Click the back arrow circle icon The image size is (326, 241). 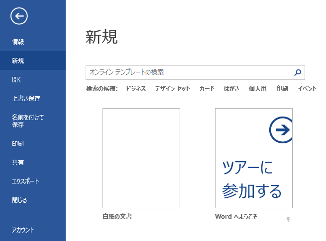(x=19, y=16)
